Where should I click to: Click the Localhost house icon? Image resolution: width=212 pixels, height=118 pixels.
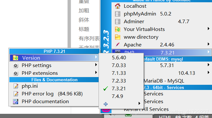118,6
